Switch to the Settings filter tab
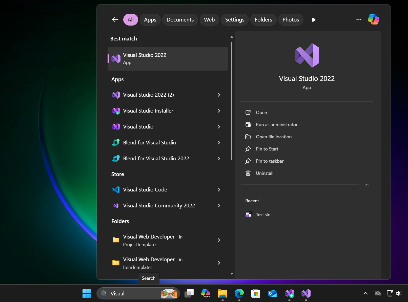The image size is (408, 302). [234, 19]
